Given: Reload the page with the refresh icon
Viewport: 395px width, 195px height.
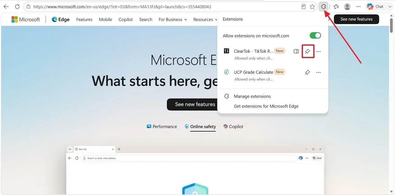Looking at the screenshot, I should click(x=17, y=6).
